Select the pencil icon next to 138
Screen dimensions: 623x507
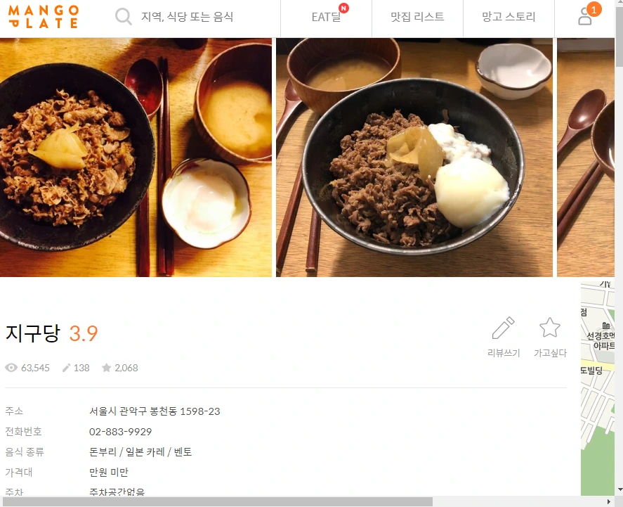point(66,368)
